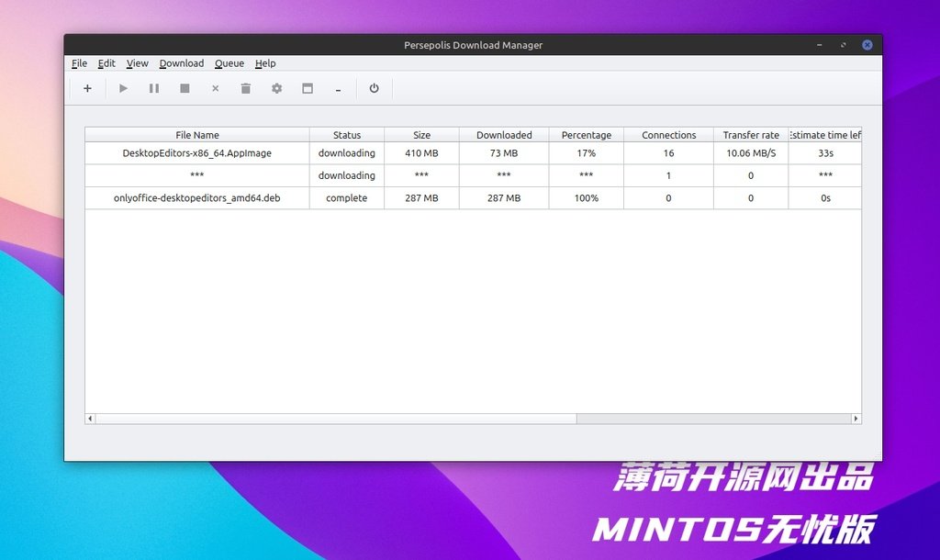Click the 16 connections cell
The image size is (940, 560).
click(668, 153)
